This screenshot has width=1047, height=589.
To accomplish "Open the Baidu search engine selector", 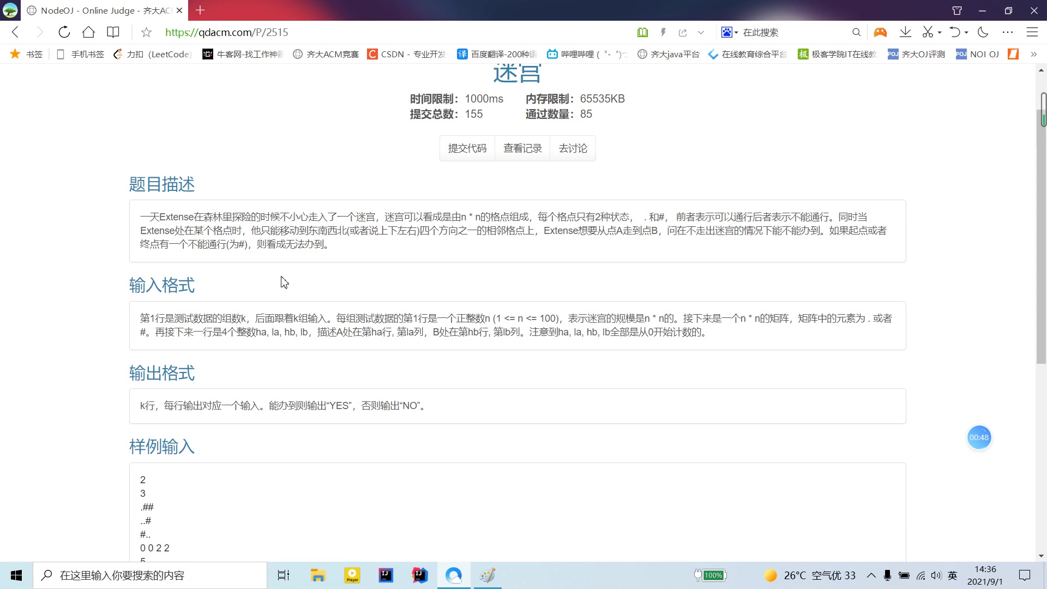I will coord(729,32).
